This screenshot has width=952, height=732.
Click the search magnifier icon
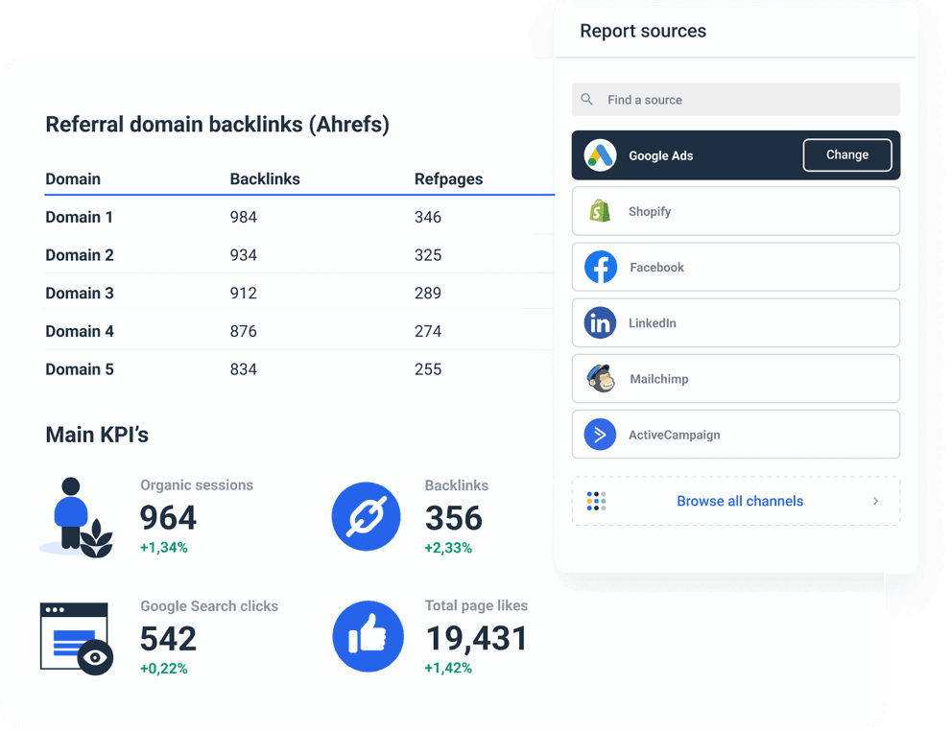(x=586, y=99)
